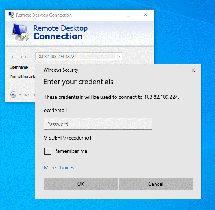Close the Windows Security dialog
This screenshot has width=215, height=210.
(x=193, y=70)
